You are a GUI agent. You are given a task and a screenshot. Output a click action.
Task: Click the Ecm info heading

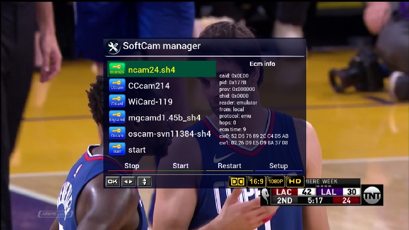(x=262, y=64)
